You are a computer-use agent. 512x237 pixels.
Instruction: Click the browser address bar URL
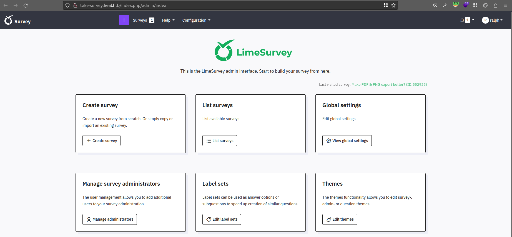click(x=123, y=5)
